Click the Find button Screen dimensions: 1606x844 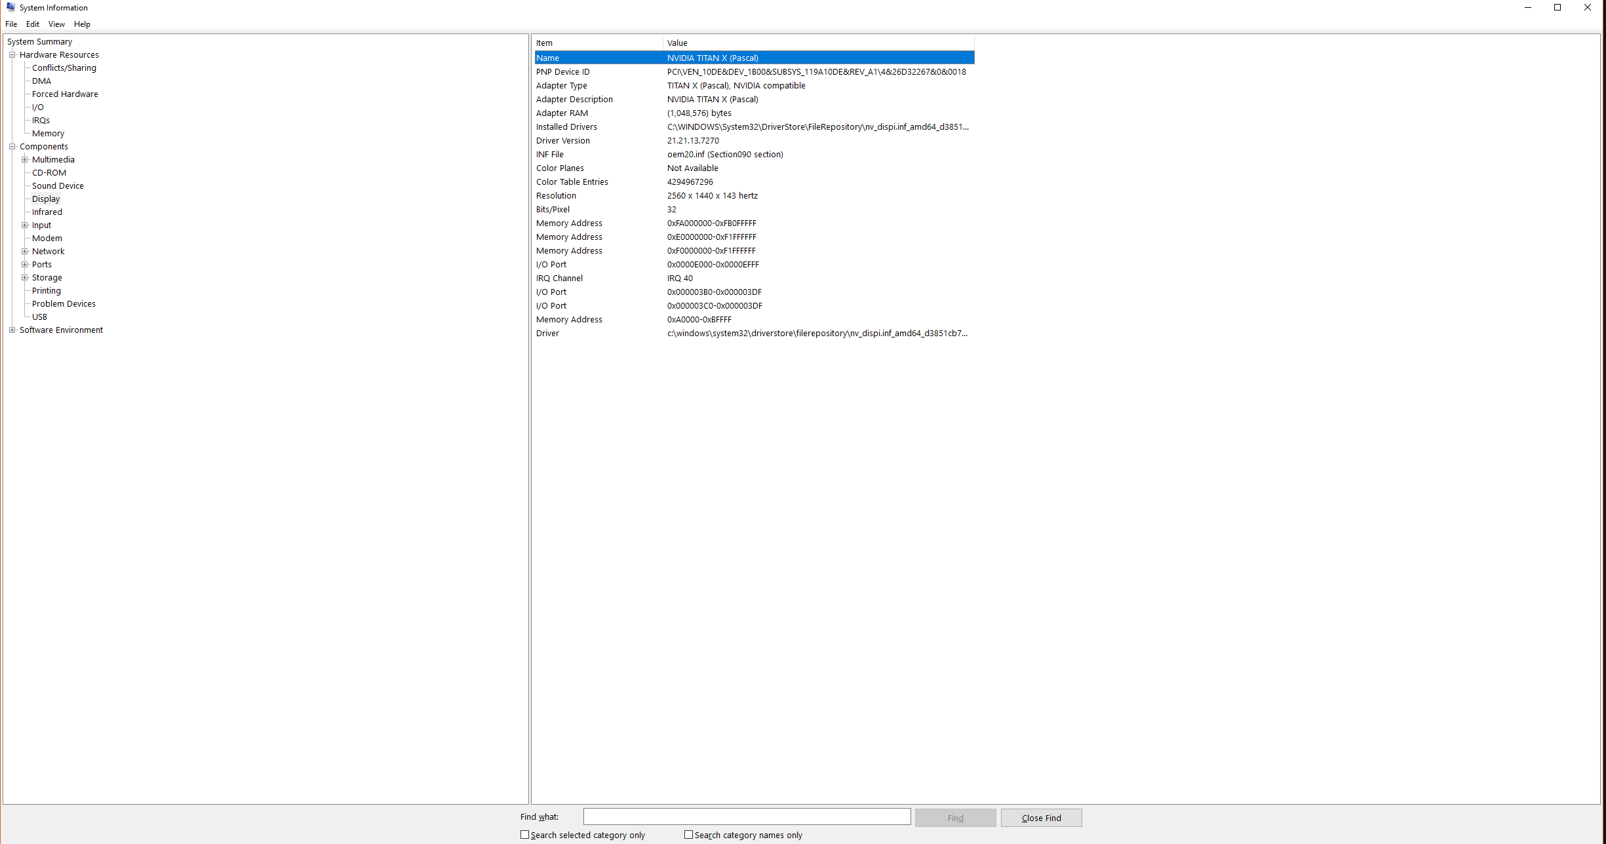pos(955,818)
